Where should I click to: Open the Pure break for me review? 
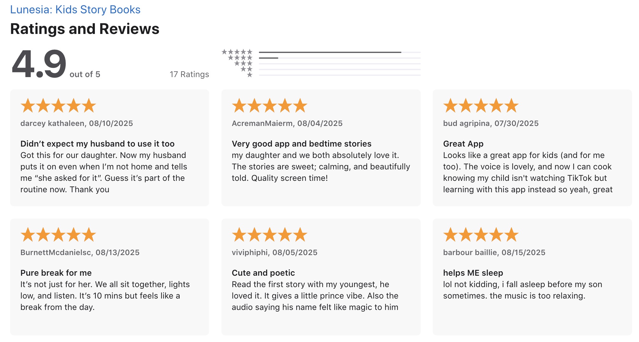[109, 277]
